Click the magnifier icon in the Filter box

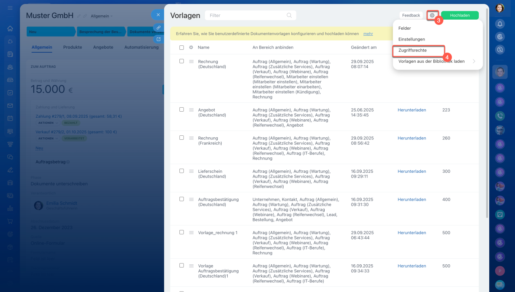pos(289,15)
